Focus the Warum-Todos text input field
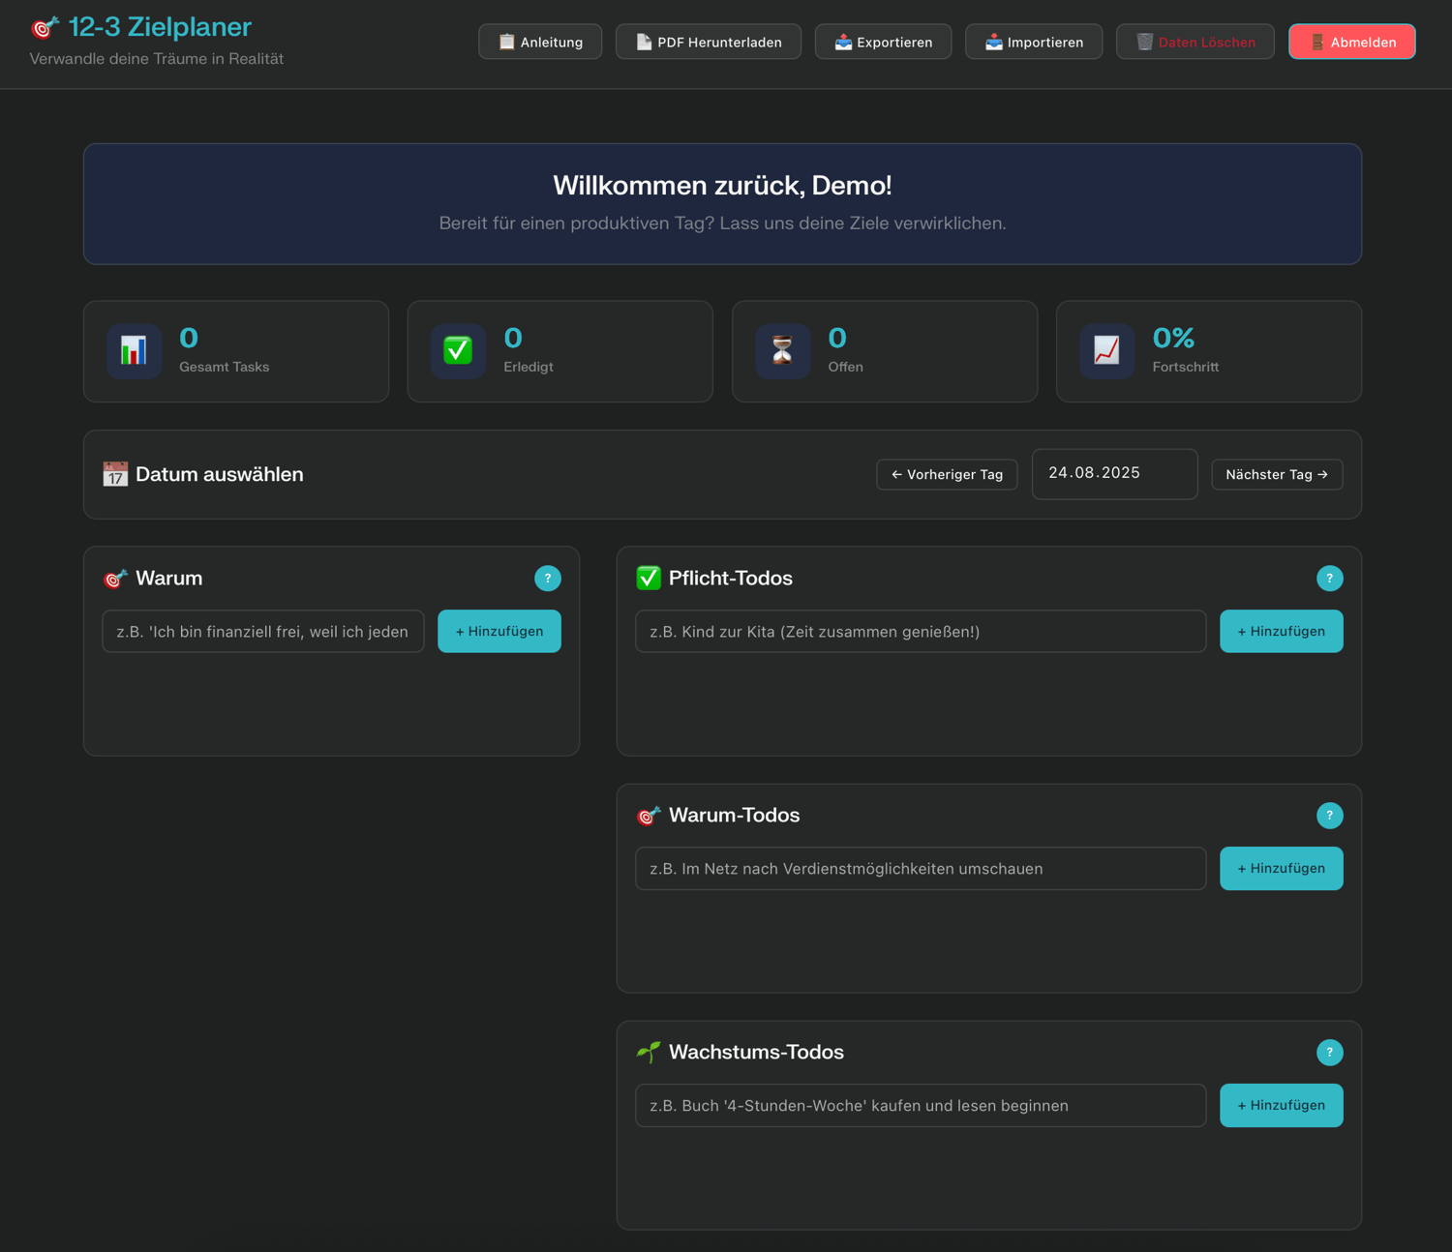Image resolution: width=1452 pixels, height=1252 pixels. (921, 868)
